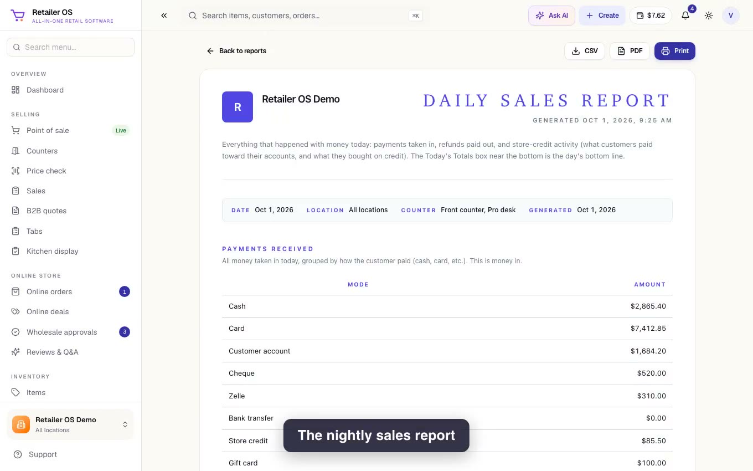
Task: Click the Retailer OS Demo R logo tile
Action: tap(238, 107)
